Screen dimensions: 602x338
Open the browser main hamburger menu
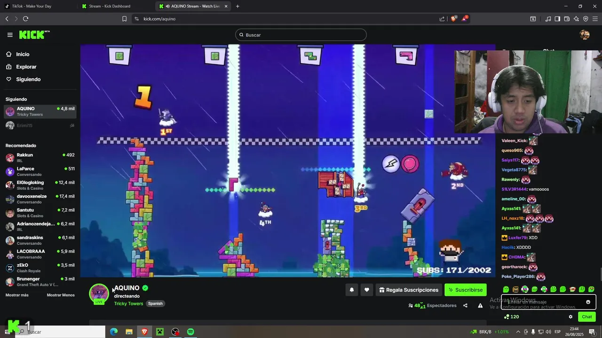[595, 19]
